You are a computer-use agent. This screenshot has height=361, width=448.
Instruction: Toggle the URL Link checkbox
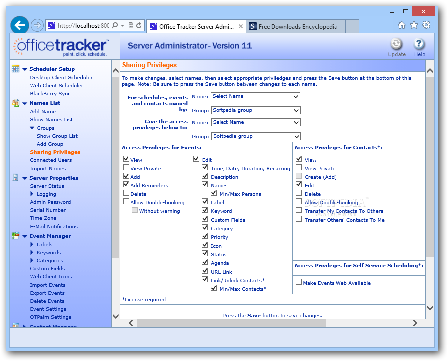click(205, 271)
